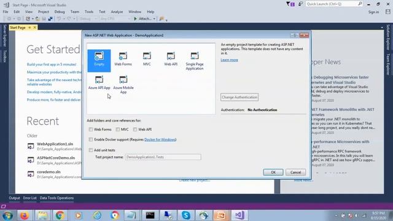393x221 pixels.
Task: Click the Save toolbar icon
Action: pos(44,19)
